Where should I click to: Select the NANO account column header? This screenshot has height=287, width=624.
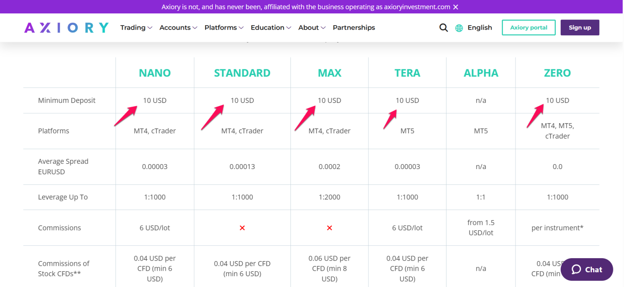coord(155,73)
